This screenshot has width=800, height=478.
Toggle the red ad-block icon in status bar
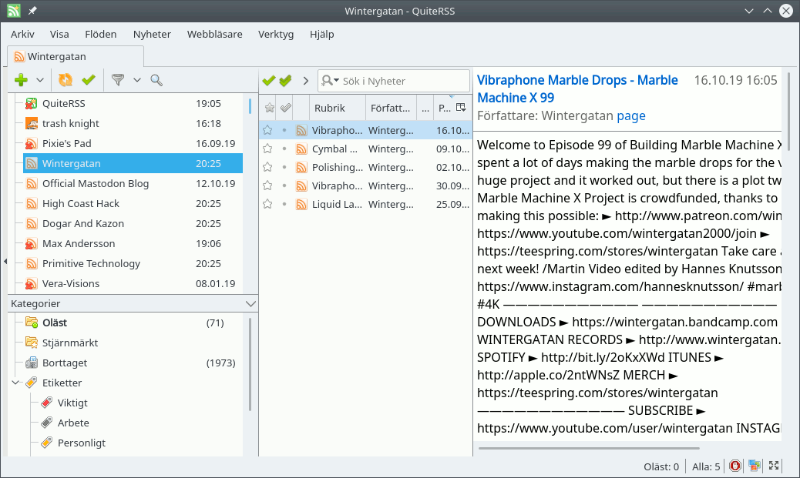pos(735,466)
